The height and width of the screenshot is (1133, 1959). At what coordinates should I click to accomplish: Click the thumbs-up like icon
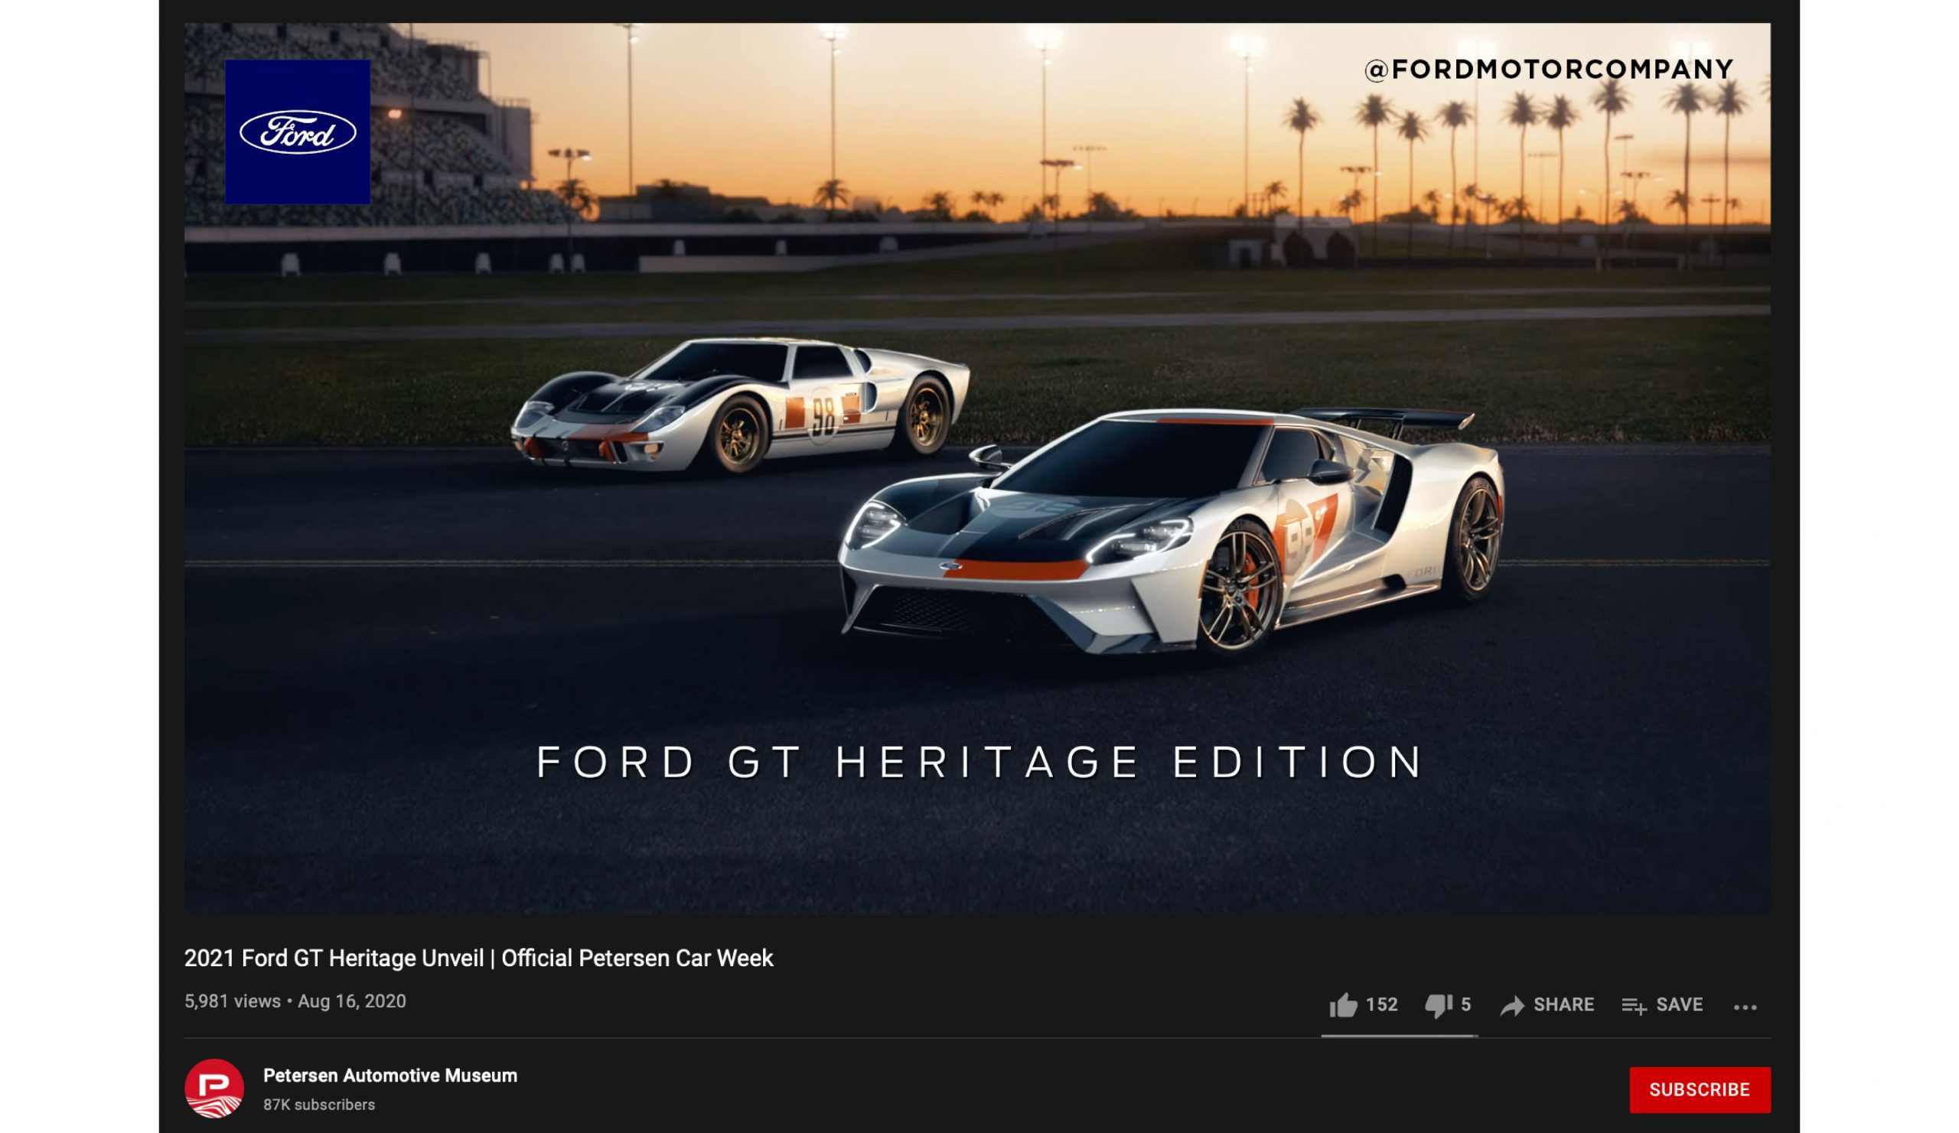tap(1342, 1004)
